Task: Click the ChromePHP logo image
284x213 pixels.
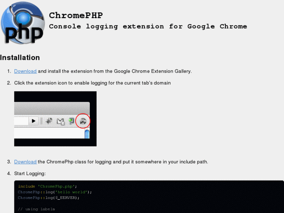Action: coord(23,23)
